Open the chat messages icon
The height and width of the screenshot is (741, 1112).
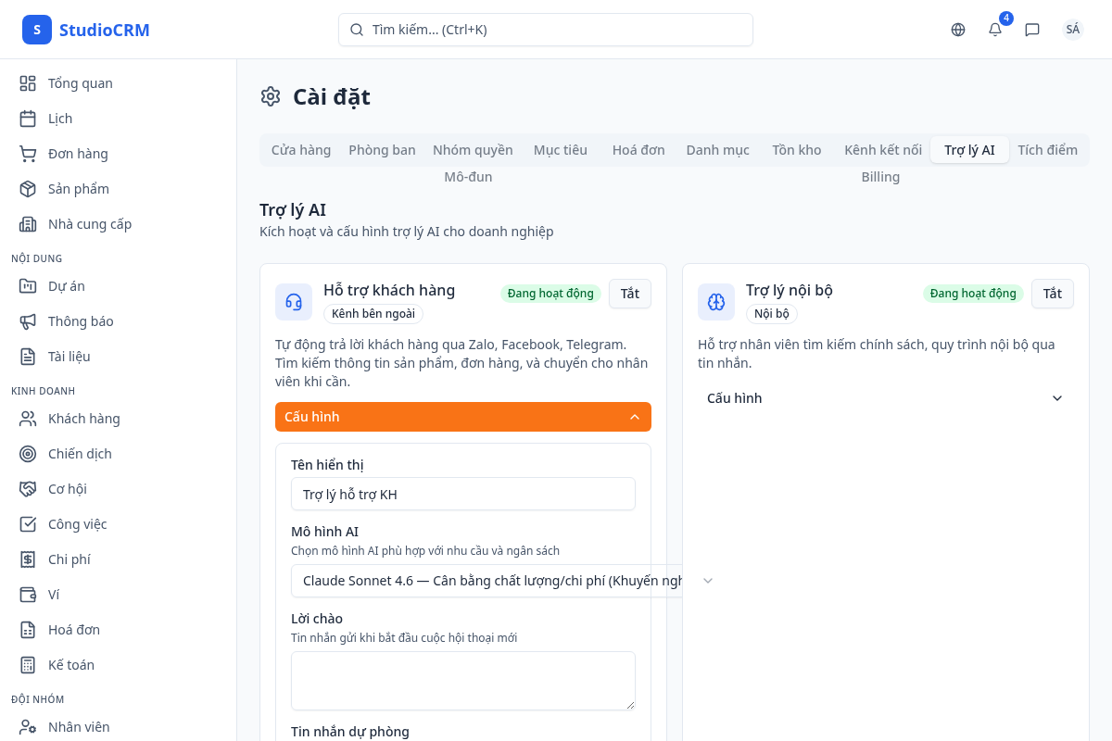[x=1032, y=30]
